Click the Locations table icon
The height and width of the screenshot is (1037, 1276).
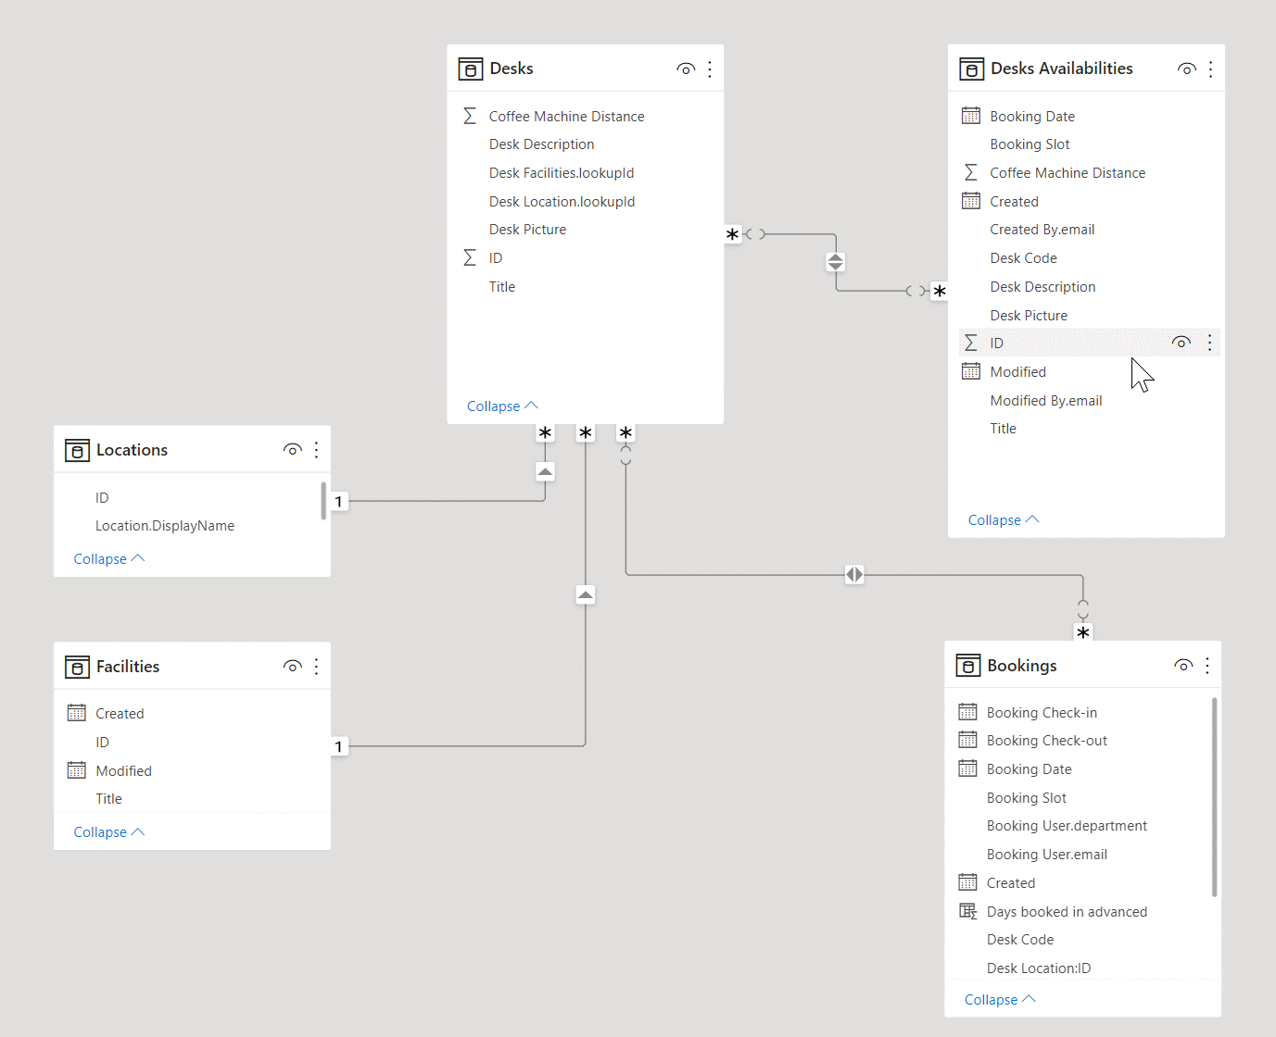point(77,451)
